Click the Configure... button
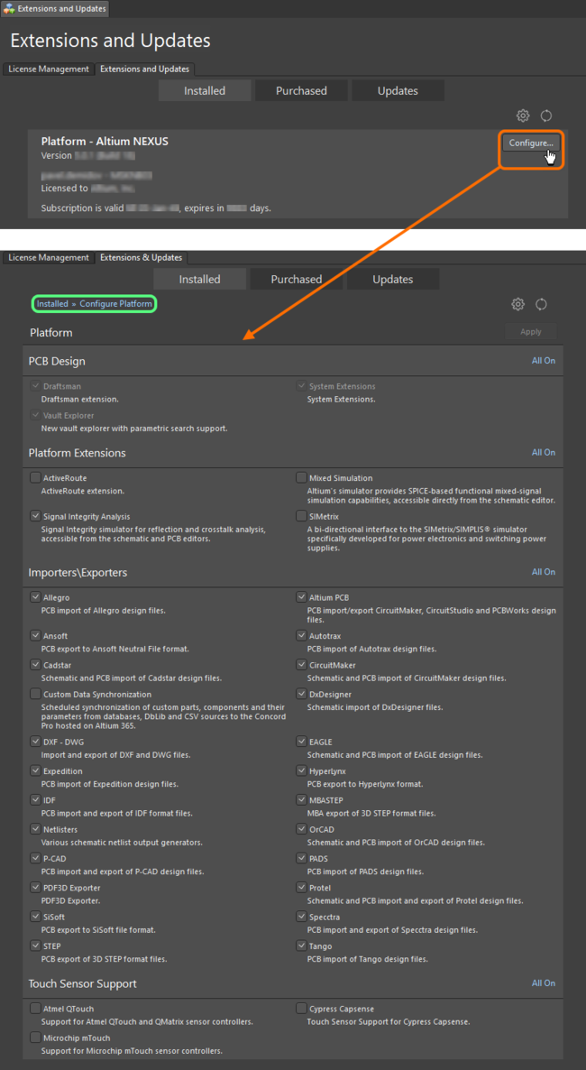The height and width of the screenshot is (1070, 586). click(530, 143)
